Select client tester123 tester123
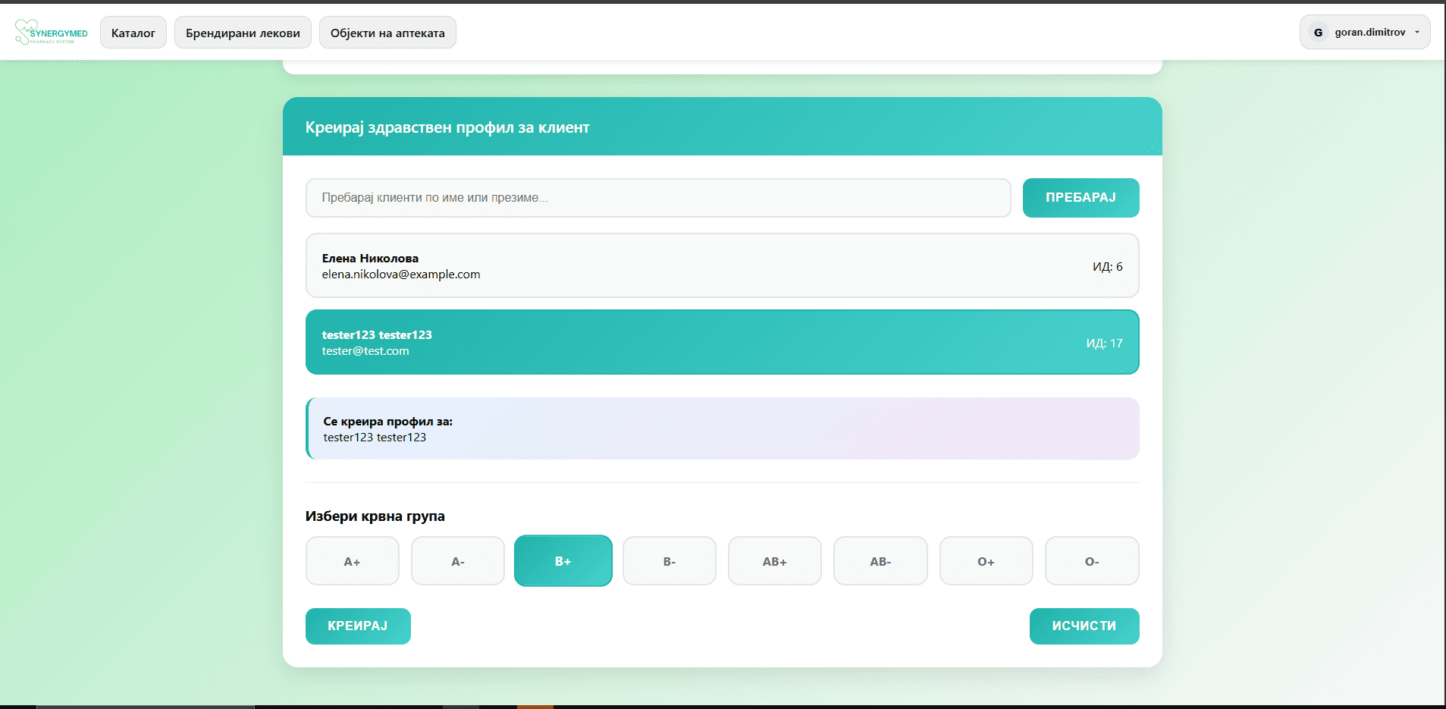This screenshot has width=1446, height=709. (x=721, y=342)
